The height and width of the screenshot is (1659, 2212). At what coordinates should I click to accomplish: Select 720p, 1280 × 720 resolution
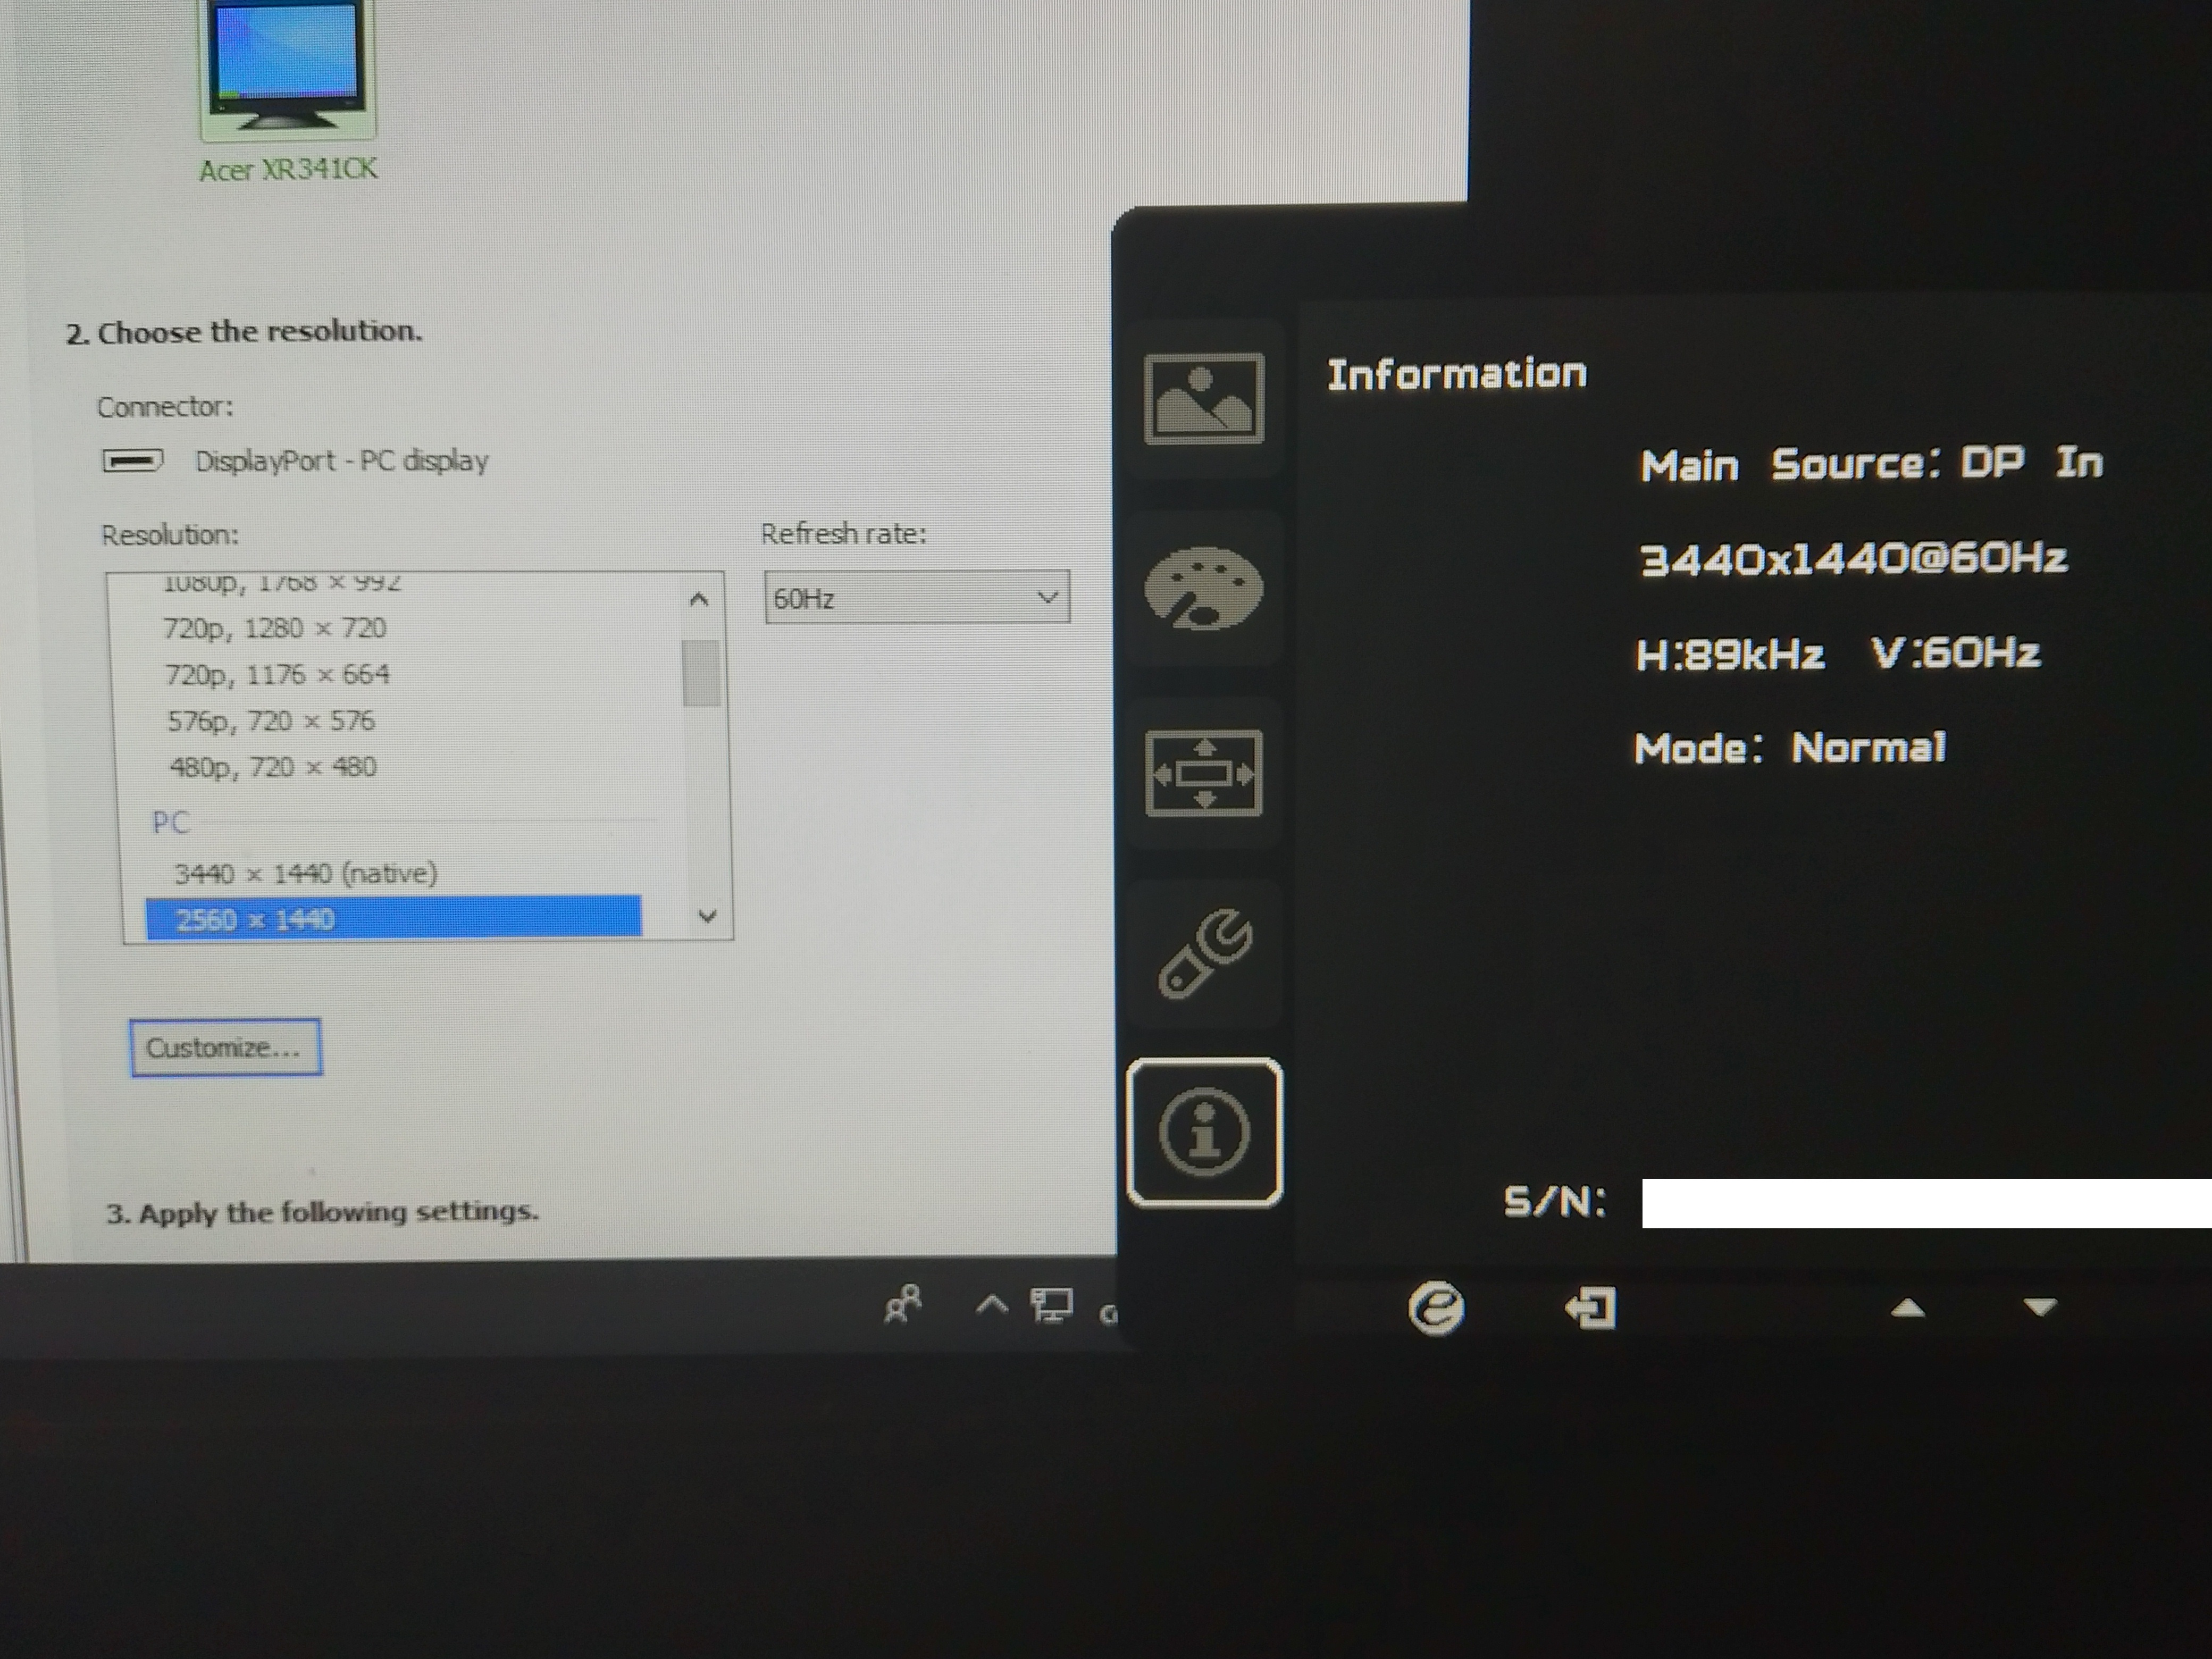[x=275, y=628]
